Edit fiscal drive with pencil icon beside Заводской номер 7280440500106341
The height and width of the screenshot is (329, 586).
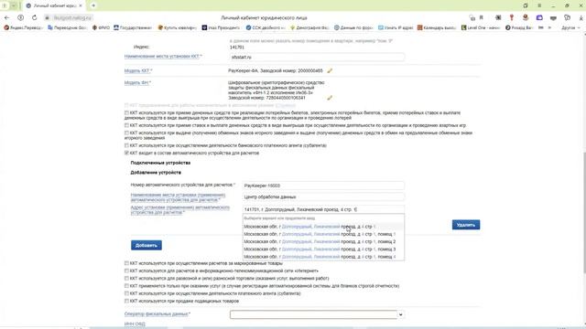point(330,98)
